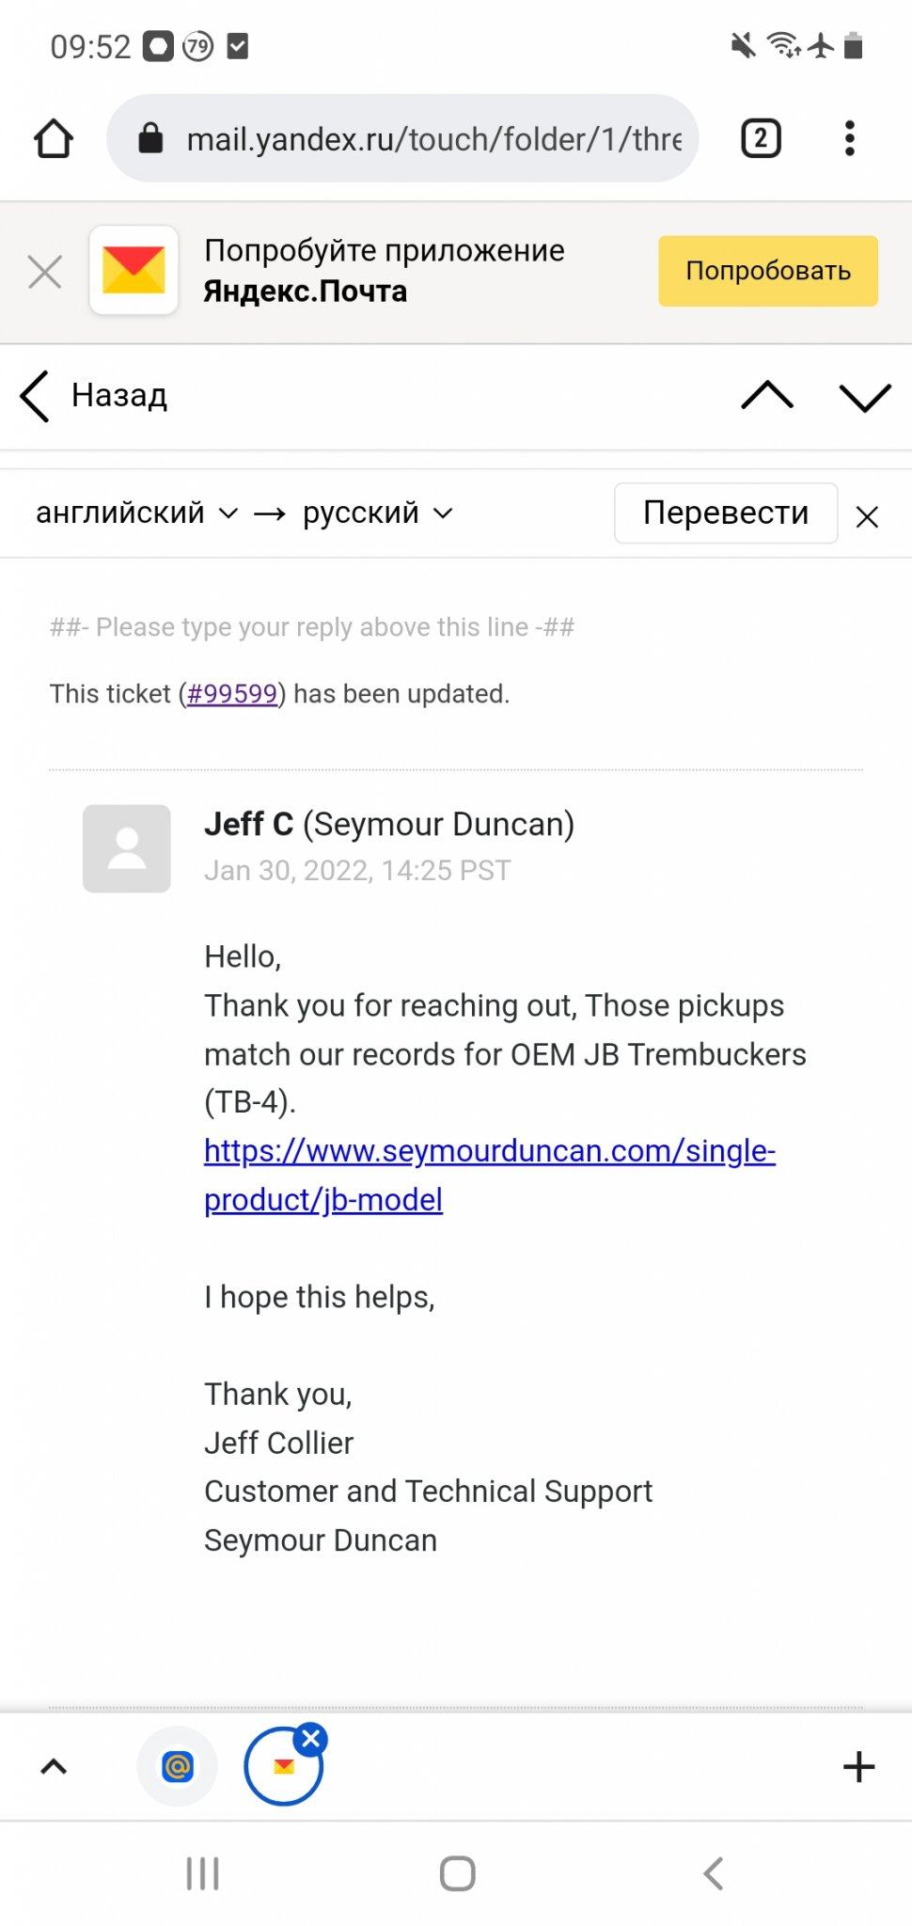Screen dimensions: 912x1926
Task: Expand the bottom tab bar chevron
Action: [54, 1767]
